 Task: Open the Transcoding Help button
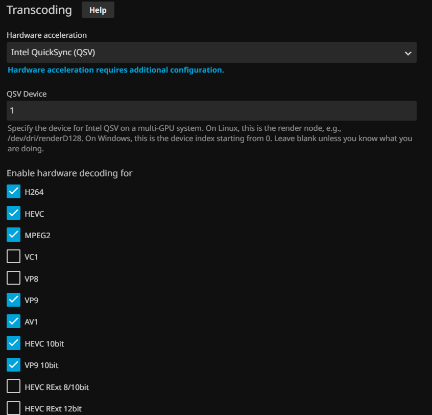pos(98,10)
